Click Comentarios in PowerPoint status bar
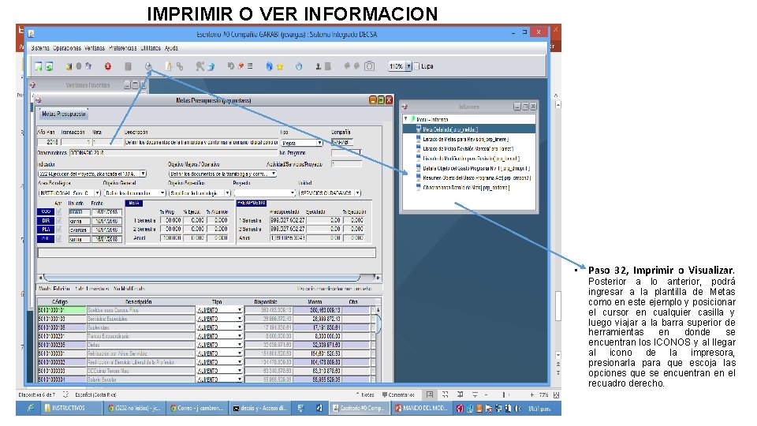Screen dimensions: 757x426 click(x=398, y=394)
